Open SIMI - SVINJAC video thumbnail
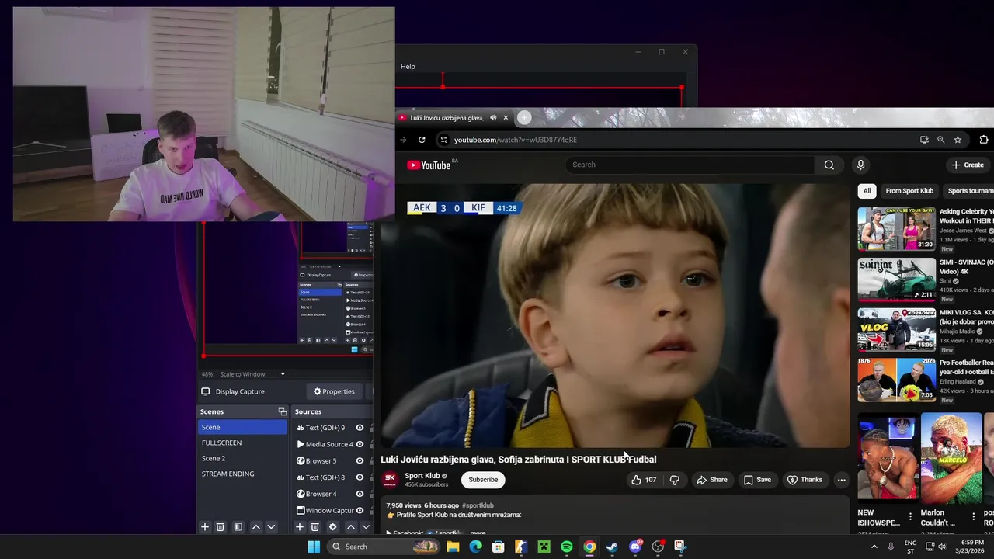 coord(897,279)
